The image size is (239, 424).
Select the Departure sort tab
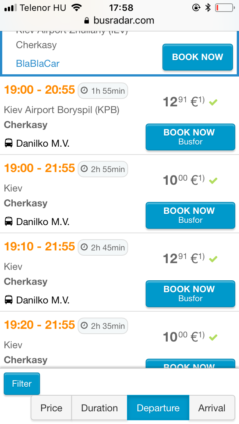(x=158, y=408)
